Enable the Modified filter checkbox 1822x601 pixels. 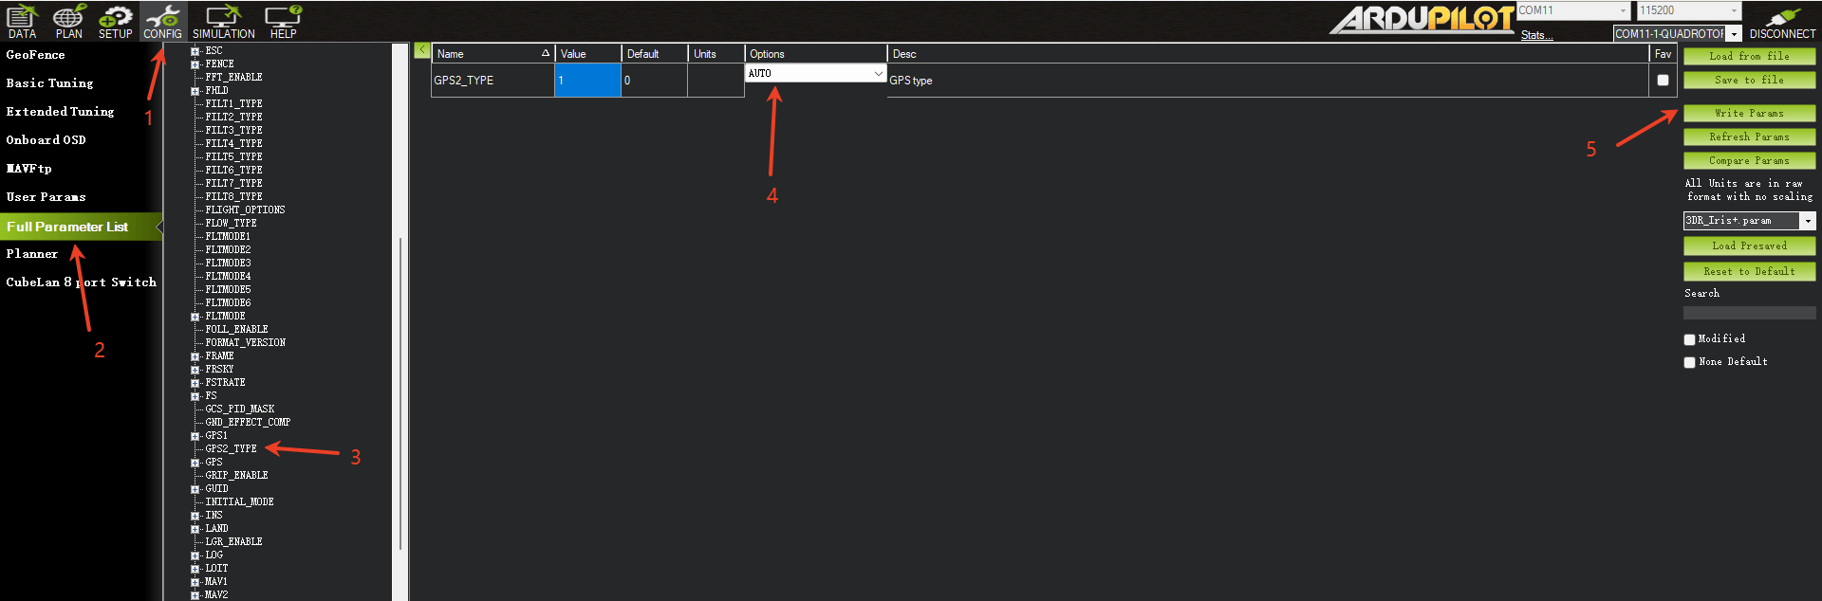click(x=1689, y=339)
